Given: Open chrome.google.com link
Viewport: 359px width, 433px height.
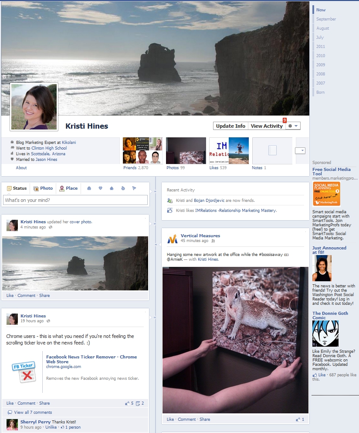Looking at the screenshot, I should (x=64, y=367).
